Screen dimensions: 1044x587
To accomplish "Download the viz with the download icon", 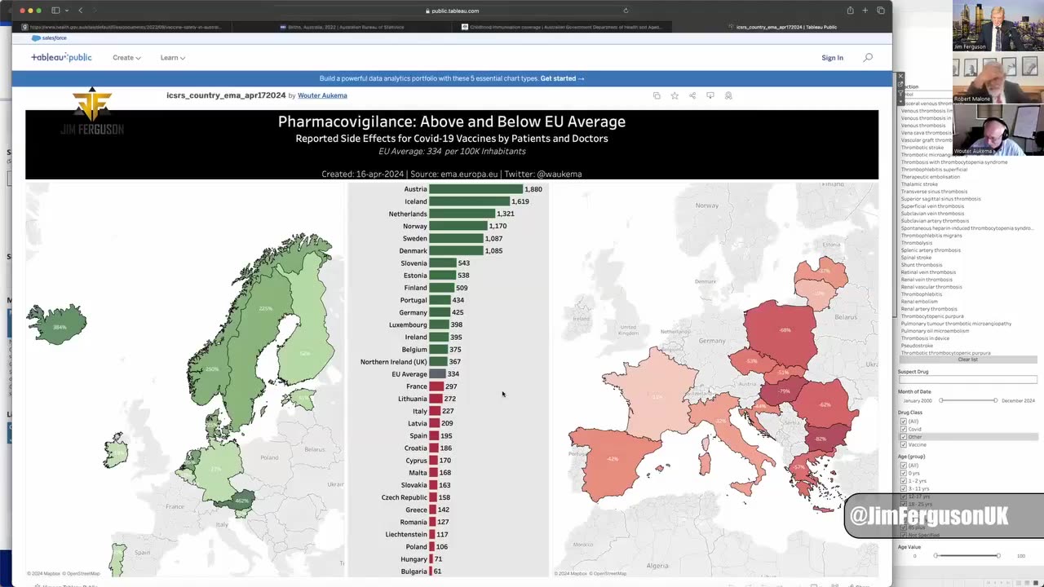I will [x=710, y=95].
